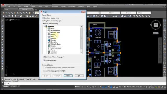This screenshot has width=167, height=94.
Task: Click the N compass direction on ViewCube
Action: coord(156,20)
